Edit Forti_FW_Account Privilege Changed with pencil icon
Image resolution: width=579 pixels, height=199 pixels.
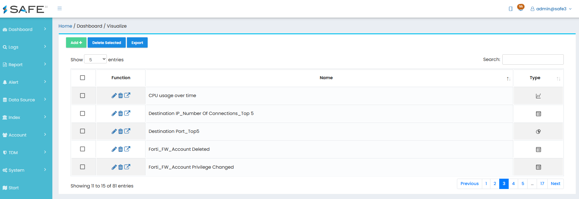pyautogui.click(x=114, y=167)
